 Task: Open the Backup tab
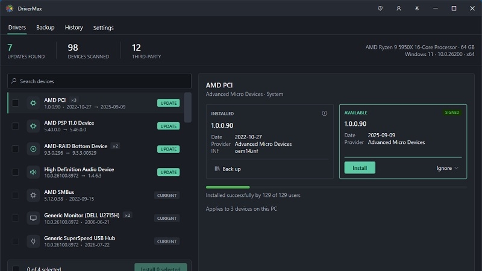click(45, 27)
